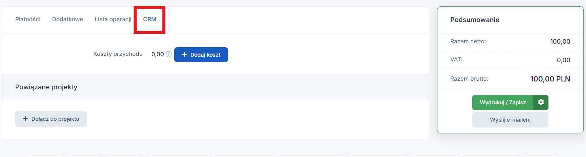Click the Razem brutto total 100,00 PLN
Viewport: 586px width, 157px height.
tap(550, 79)
